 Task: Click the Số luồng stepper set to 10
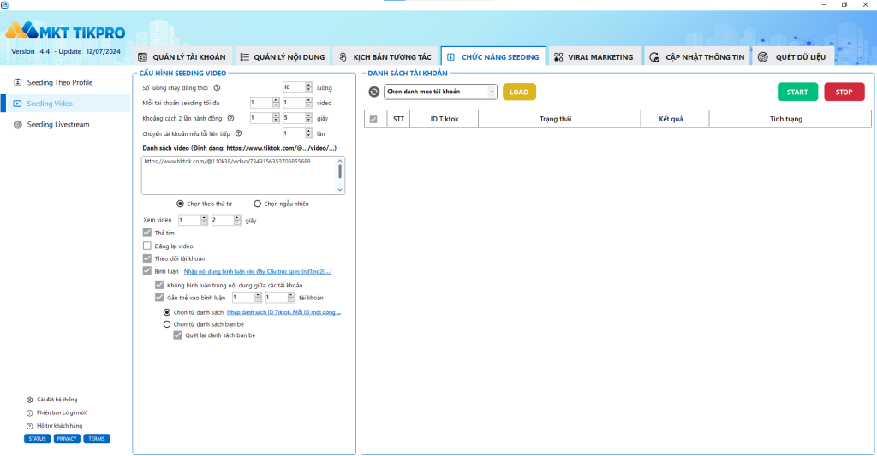click(x=297, y=87)
